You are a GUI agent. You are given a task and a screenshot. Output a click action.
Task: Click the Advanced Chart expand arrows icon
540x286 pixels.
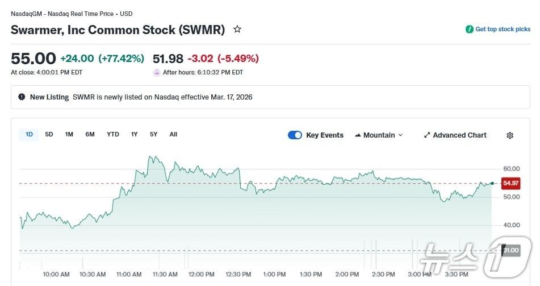pos(427,135)
